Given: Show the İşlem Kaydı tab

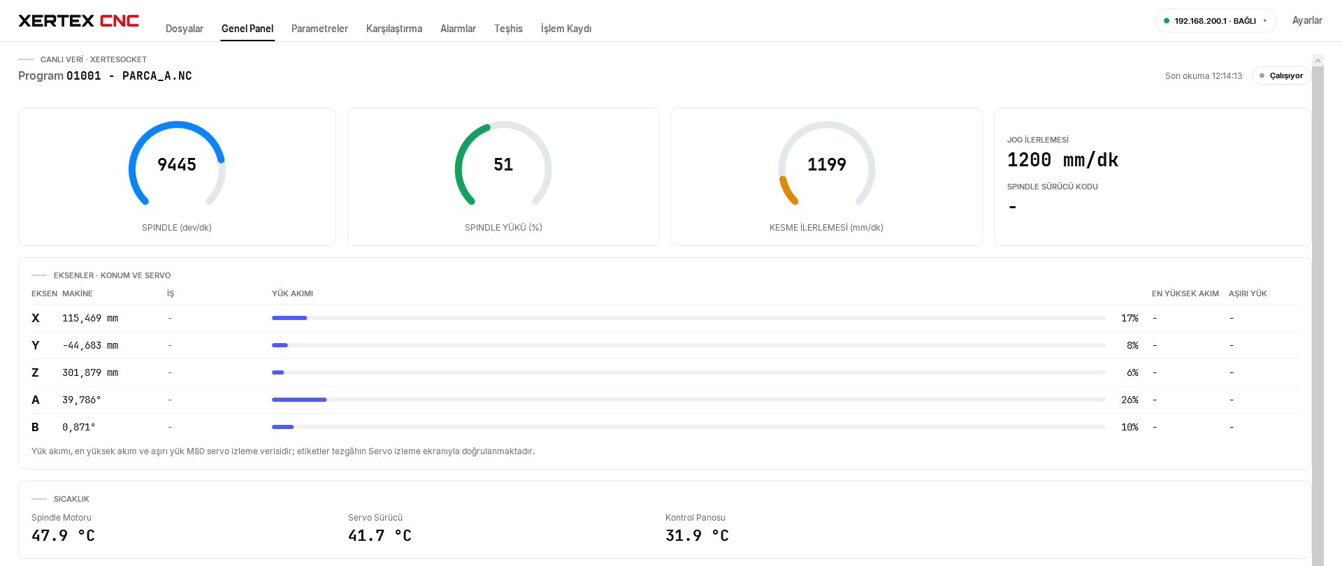Looking at the screenshot, I should 566,29.
